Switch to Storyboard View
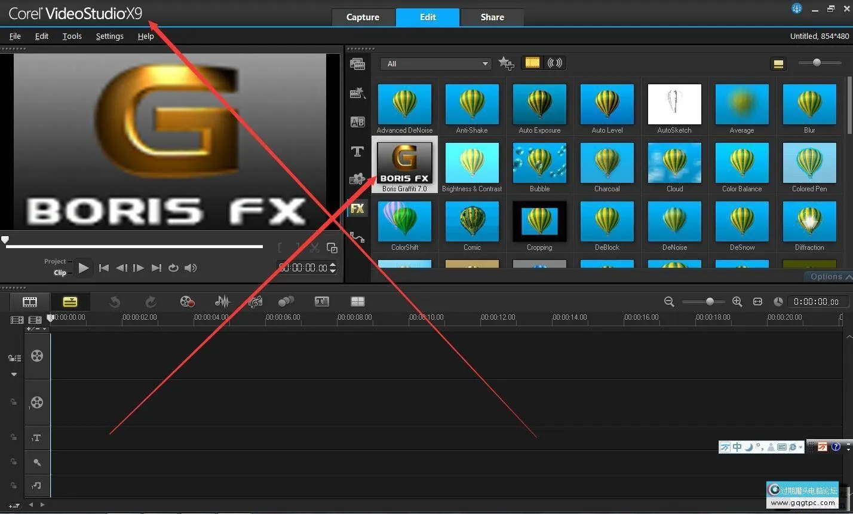Screen dimensions: 853x514 point(30,302)
